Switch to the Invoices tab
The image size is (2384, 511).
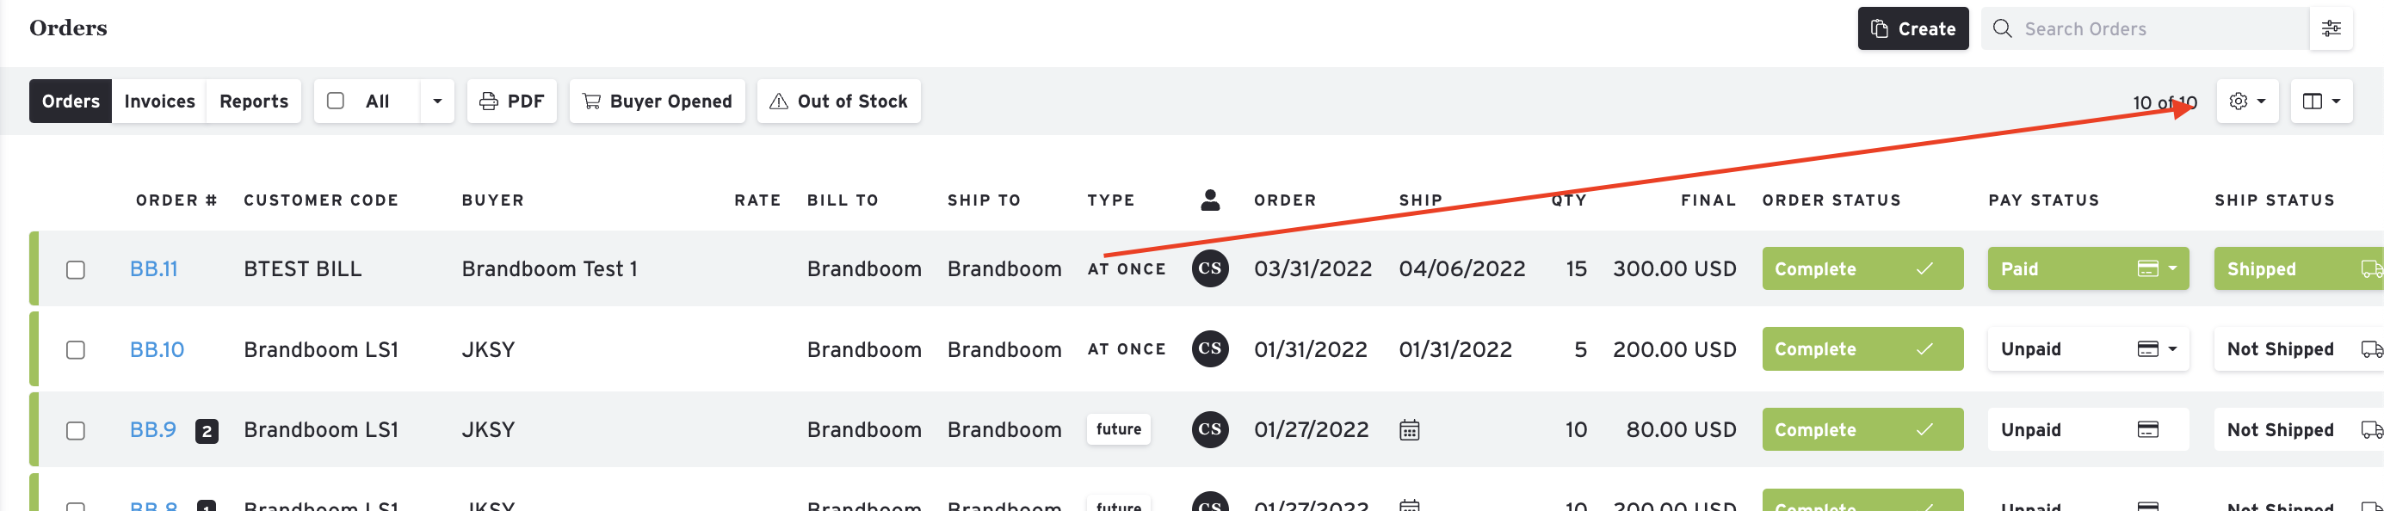coord(159,101)
